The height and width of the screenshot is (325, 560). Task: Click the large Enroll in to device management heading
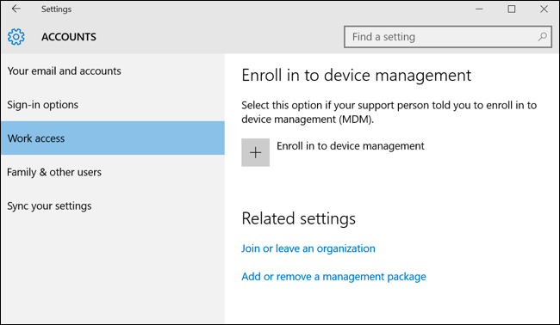coord(357,75)
